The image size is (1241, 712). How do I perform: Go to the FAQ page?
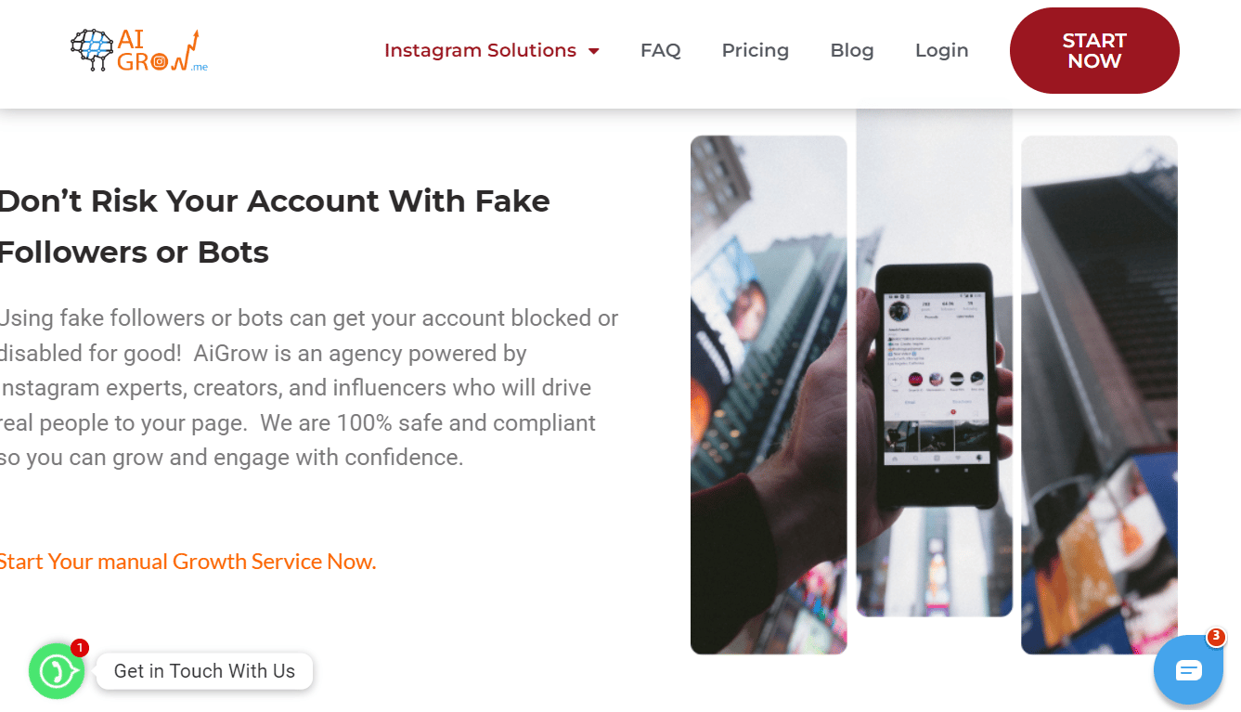660,51
